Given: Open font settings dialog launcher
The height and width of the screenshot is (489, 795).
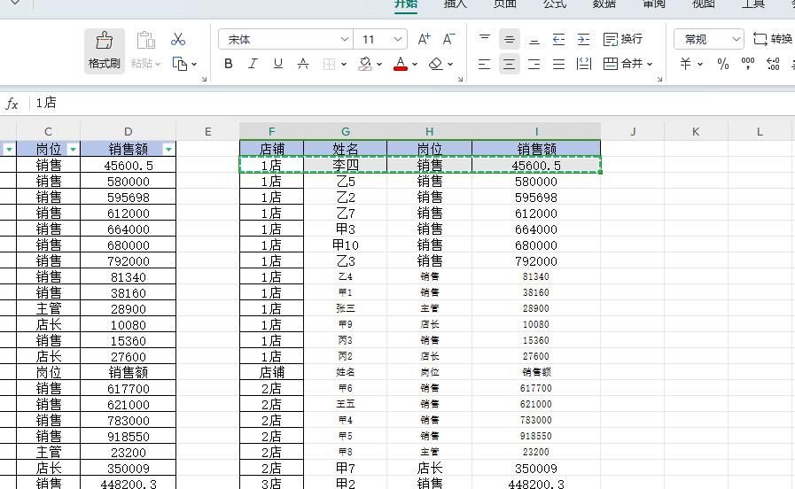Looking at the screenshot, I should coord(460,79).
